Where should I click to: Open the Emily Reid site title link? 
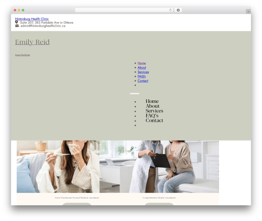point(32,42)
